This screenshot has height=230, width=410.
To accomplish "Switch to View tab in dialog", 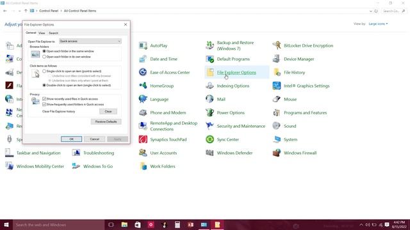I will (42, 33).
